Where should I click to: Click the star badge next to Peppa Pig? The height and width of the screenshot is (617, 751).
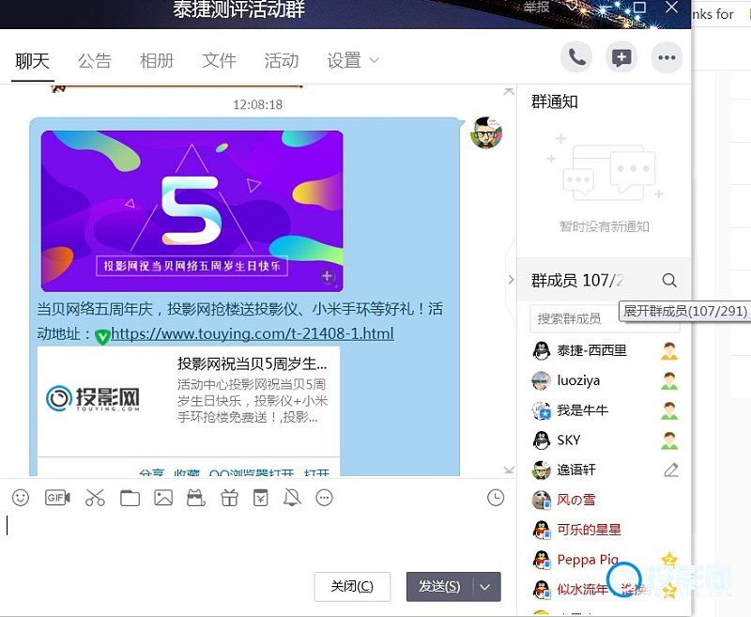669,559
